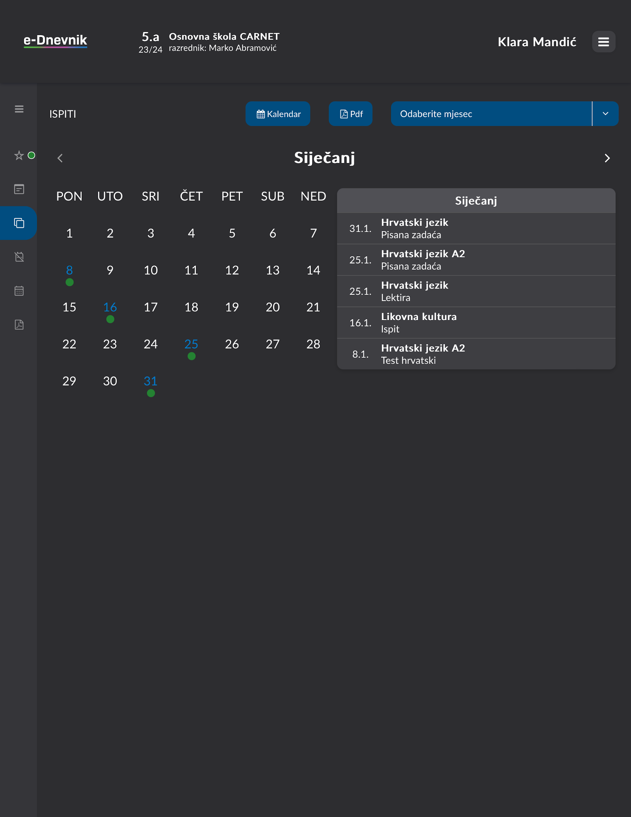Toggle January 16 exam day marker

pyautogui.click(x=110, y=319)
